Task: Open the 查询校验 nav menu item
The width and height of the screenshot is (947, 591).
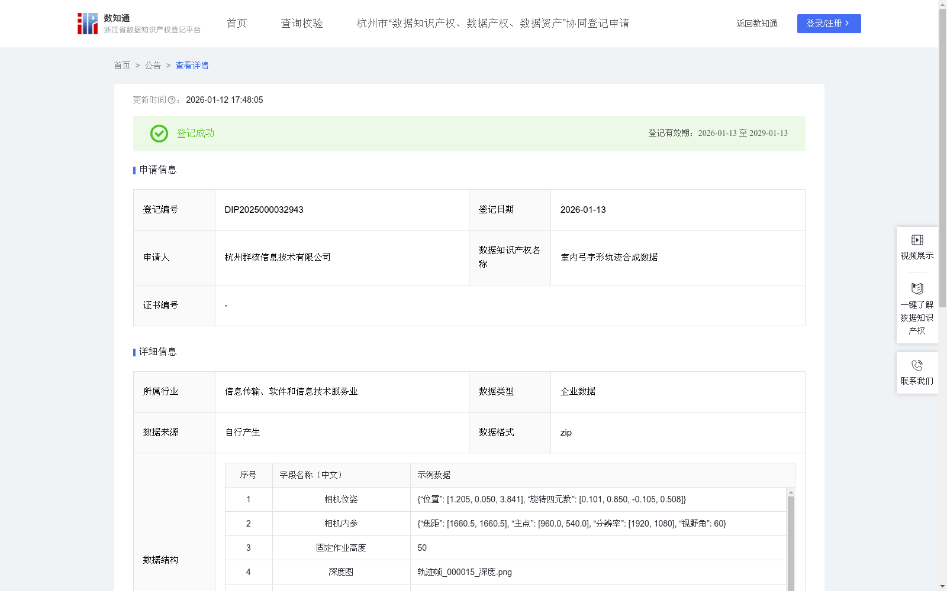Action: tap(302, 24)
